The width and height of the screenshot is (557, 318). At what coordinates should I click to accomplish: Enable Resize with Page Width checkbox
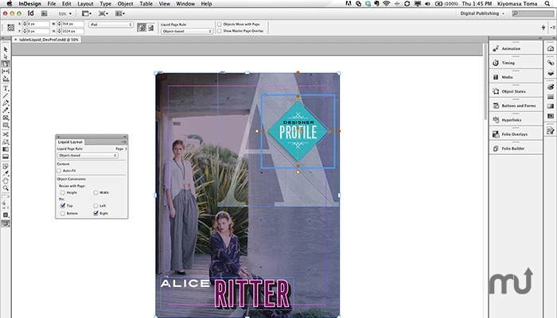[95, 192]
